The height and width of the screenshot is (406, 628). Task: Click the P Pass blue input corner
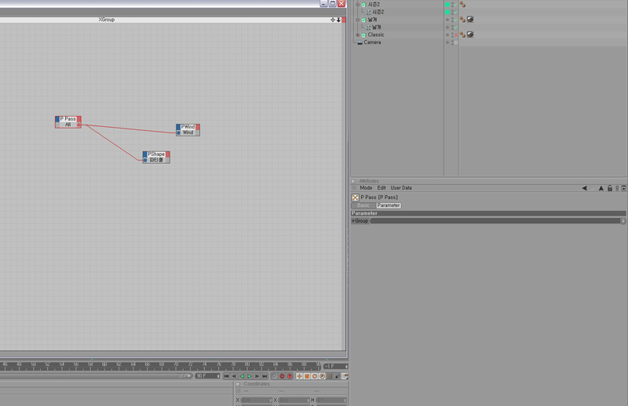(x=57, y=119)
